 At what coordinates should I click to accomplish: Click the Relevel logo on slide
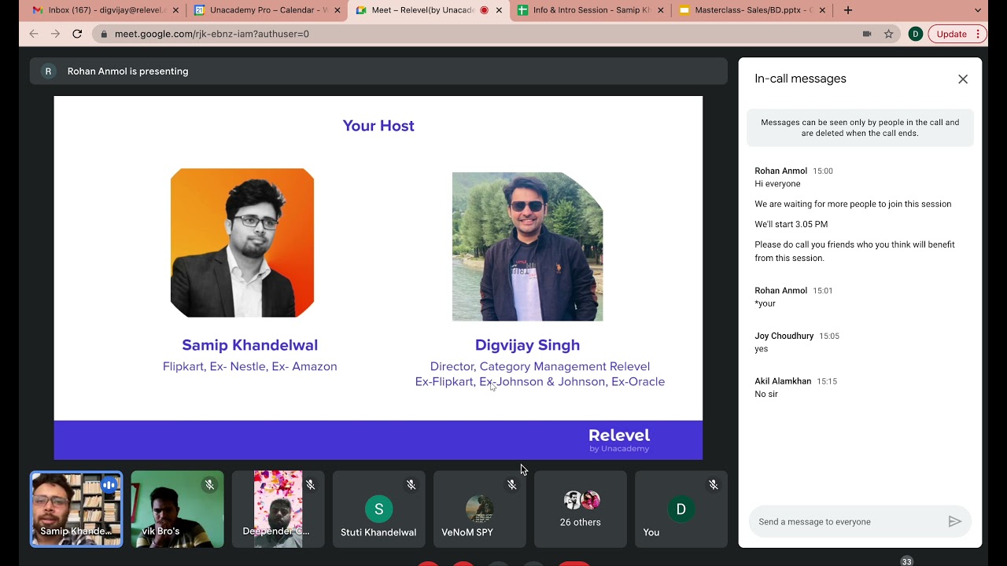coord(619,440)
